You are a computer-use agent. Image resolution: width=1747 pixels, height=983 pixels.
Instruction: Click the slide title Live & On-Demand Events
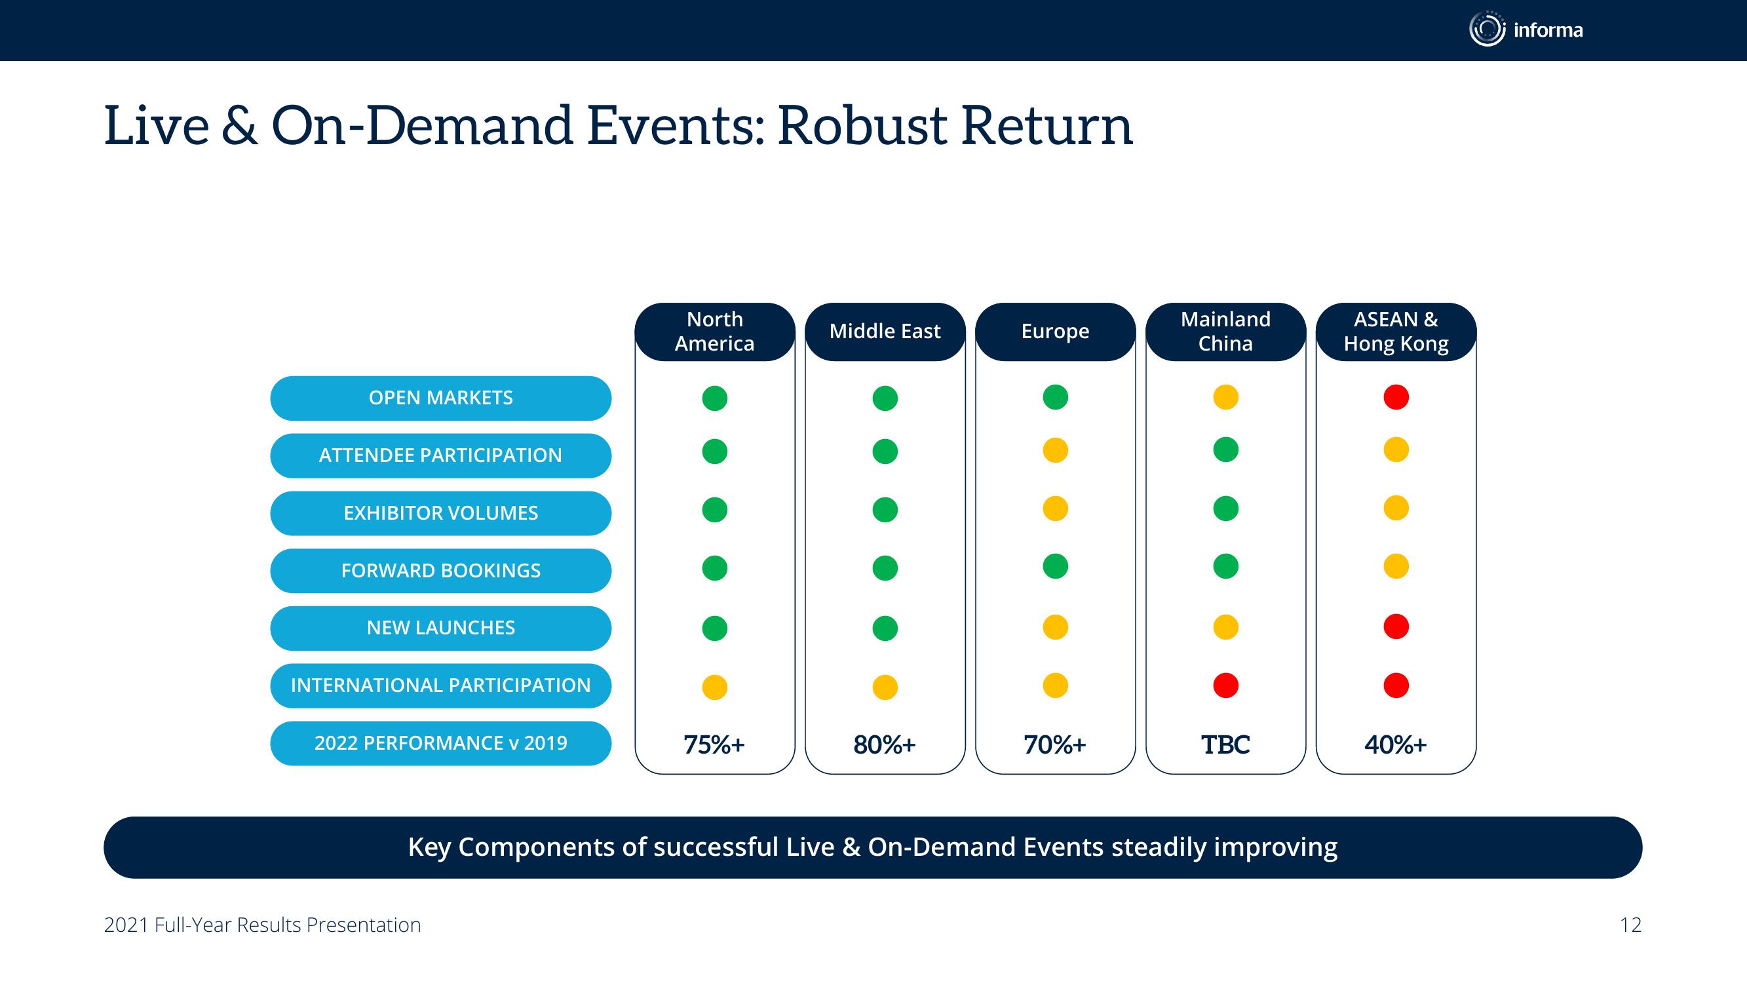(619, 126)
